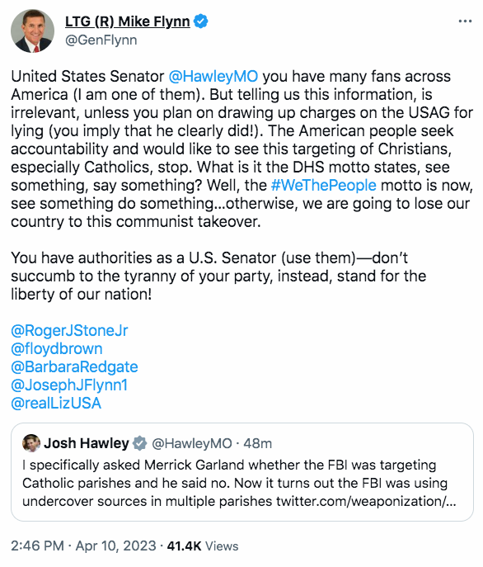483x567 pixels.
Task: Open the @RogerJStoneJr mention
Action: (69, 330)
